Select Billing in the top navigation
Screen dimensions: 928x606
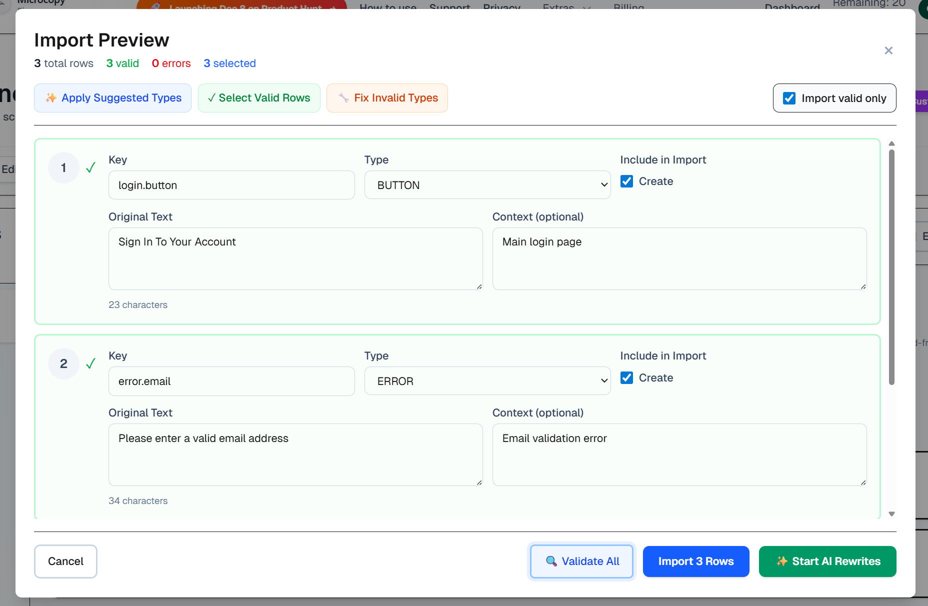tap(628, 8)
